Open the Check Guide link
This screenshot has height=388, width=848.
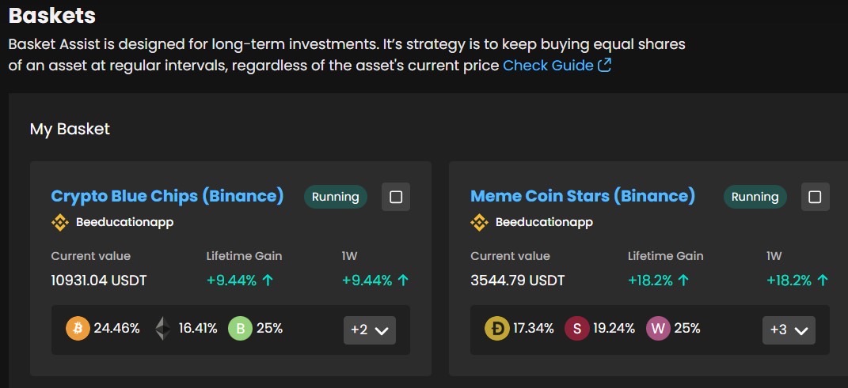[x=548, y=66]
